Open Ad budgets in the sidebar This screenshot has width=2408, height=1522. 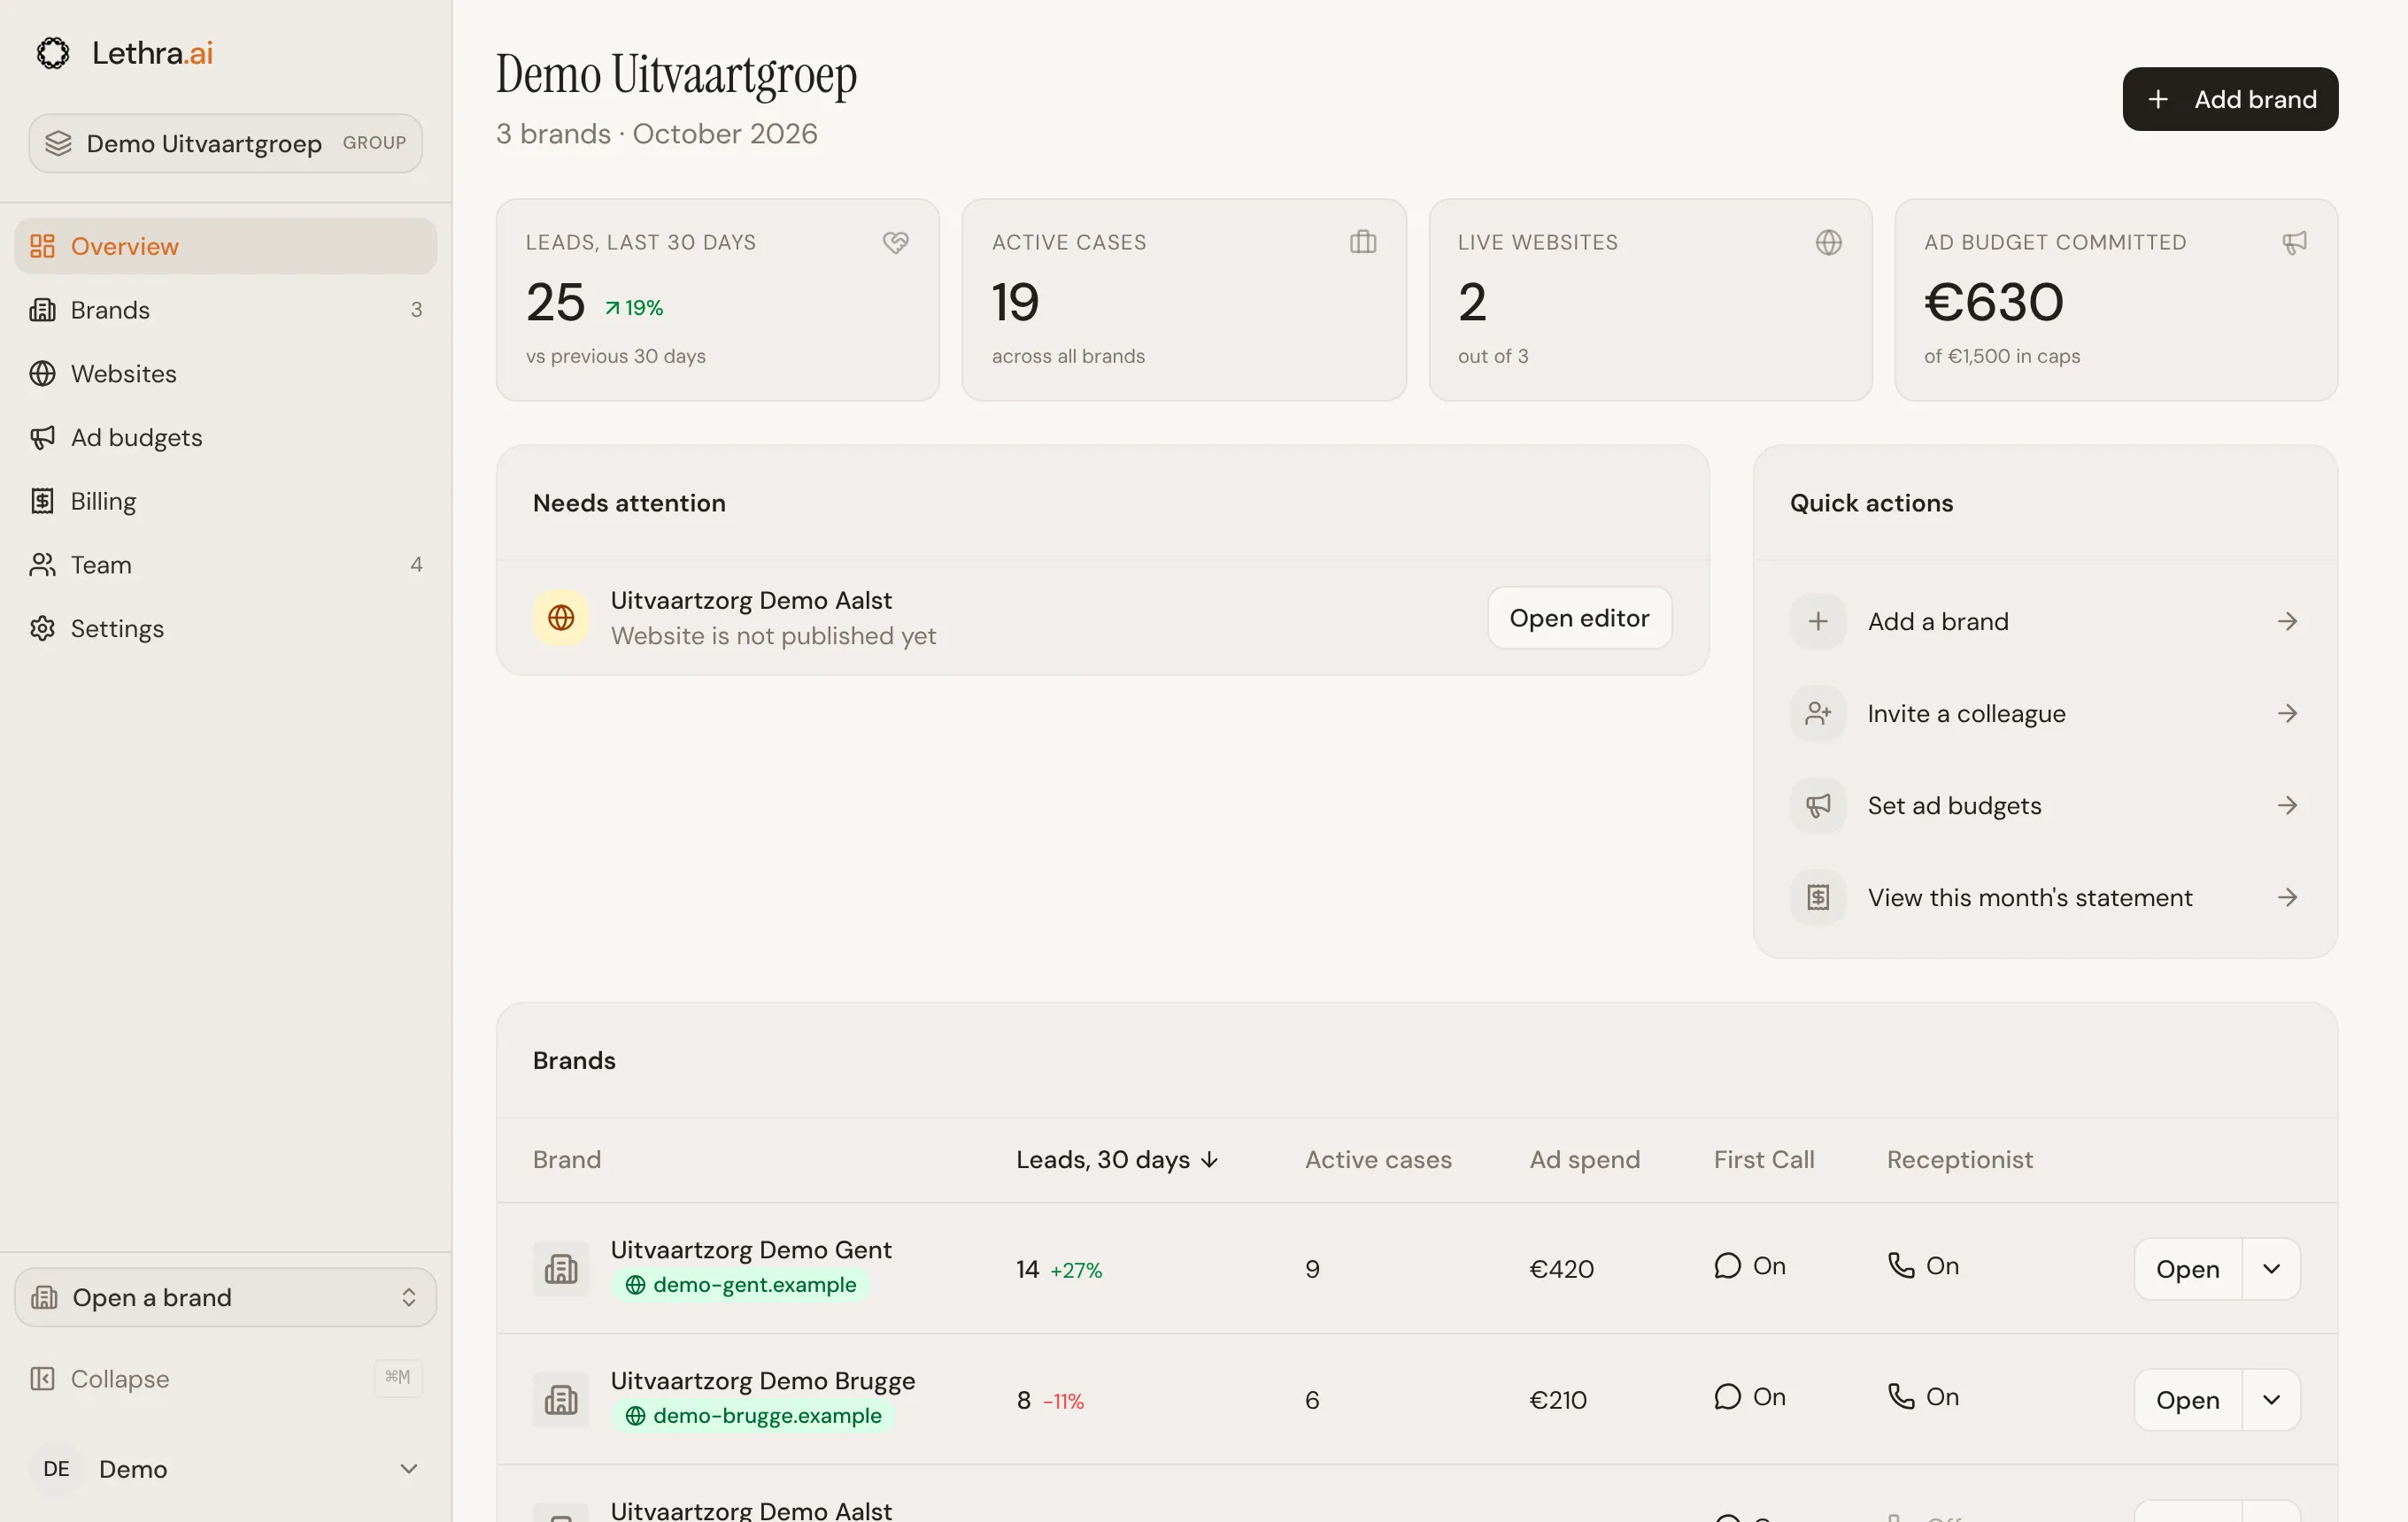pyautogui.click(x=226, y=438)
